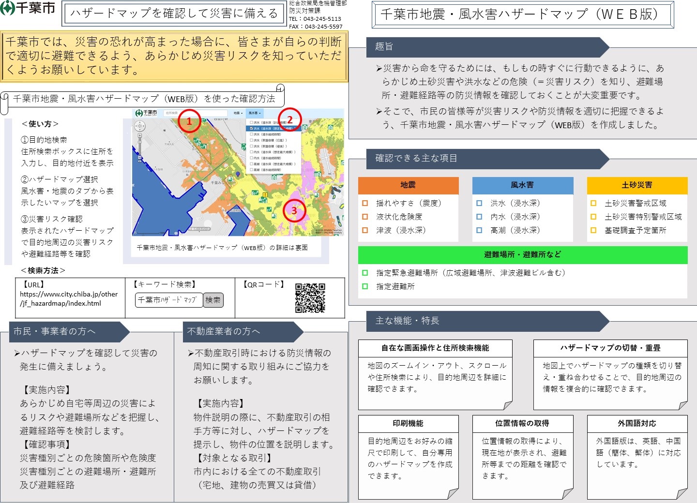The width and height of the screenshot is (697, 503).
Task: Click the map zoom slider track
Action: click(x=139, y=149)
